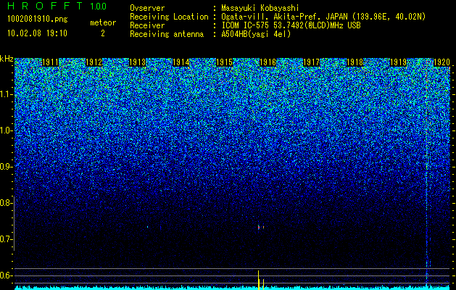The width and height of the screenshot is (456, 290).
Task: Click the 0.9 frequency axis label
Action: [6, 167]
